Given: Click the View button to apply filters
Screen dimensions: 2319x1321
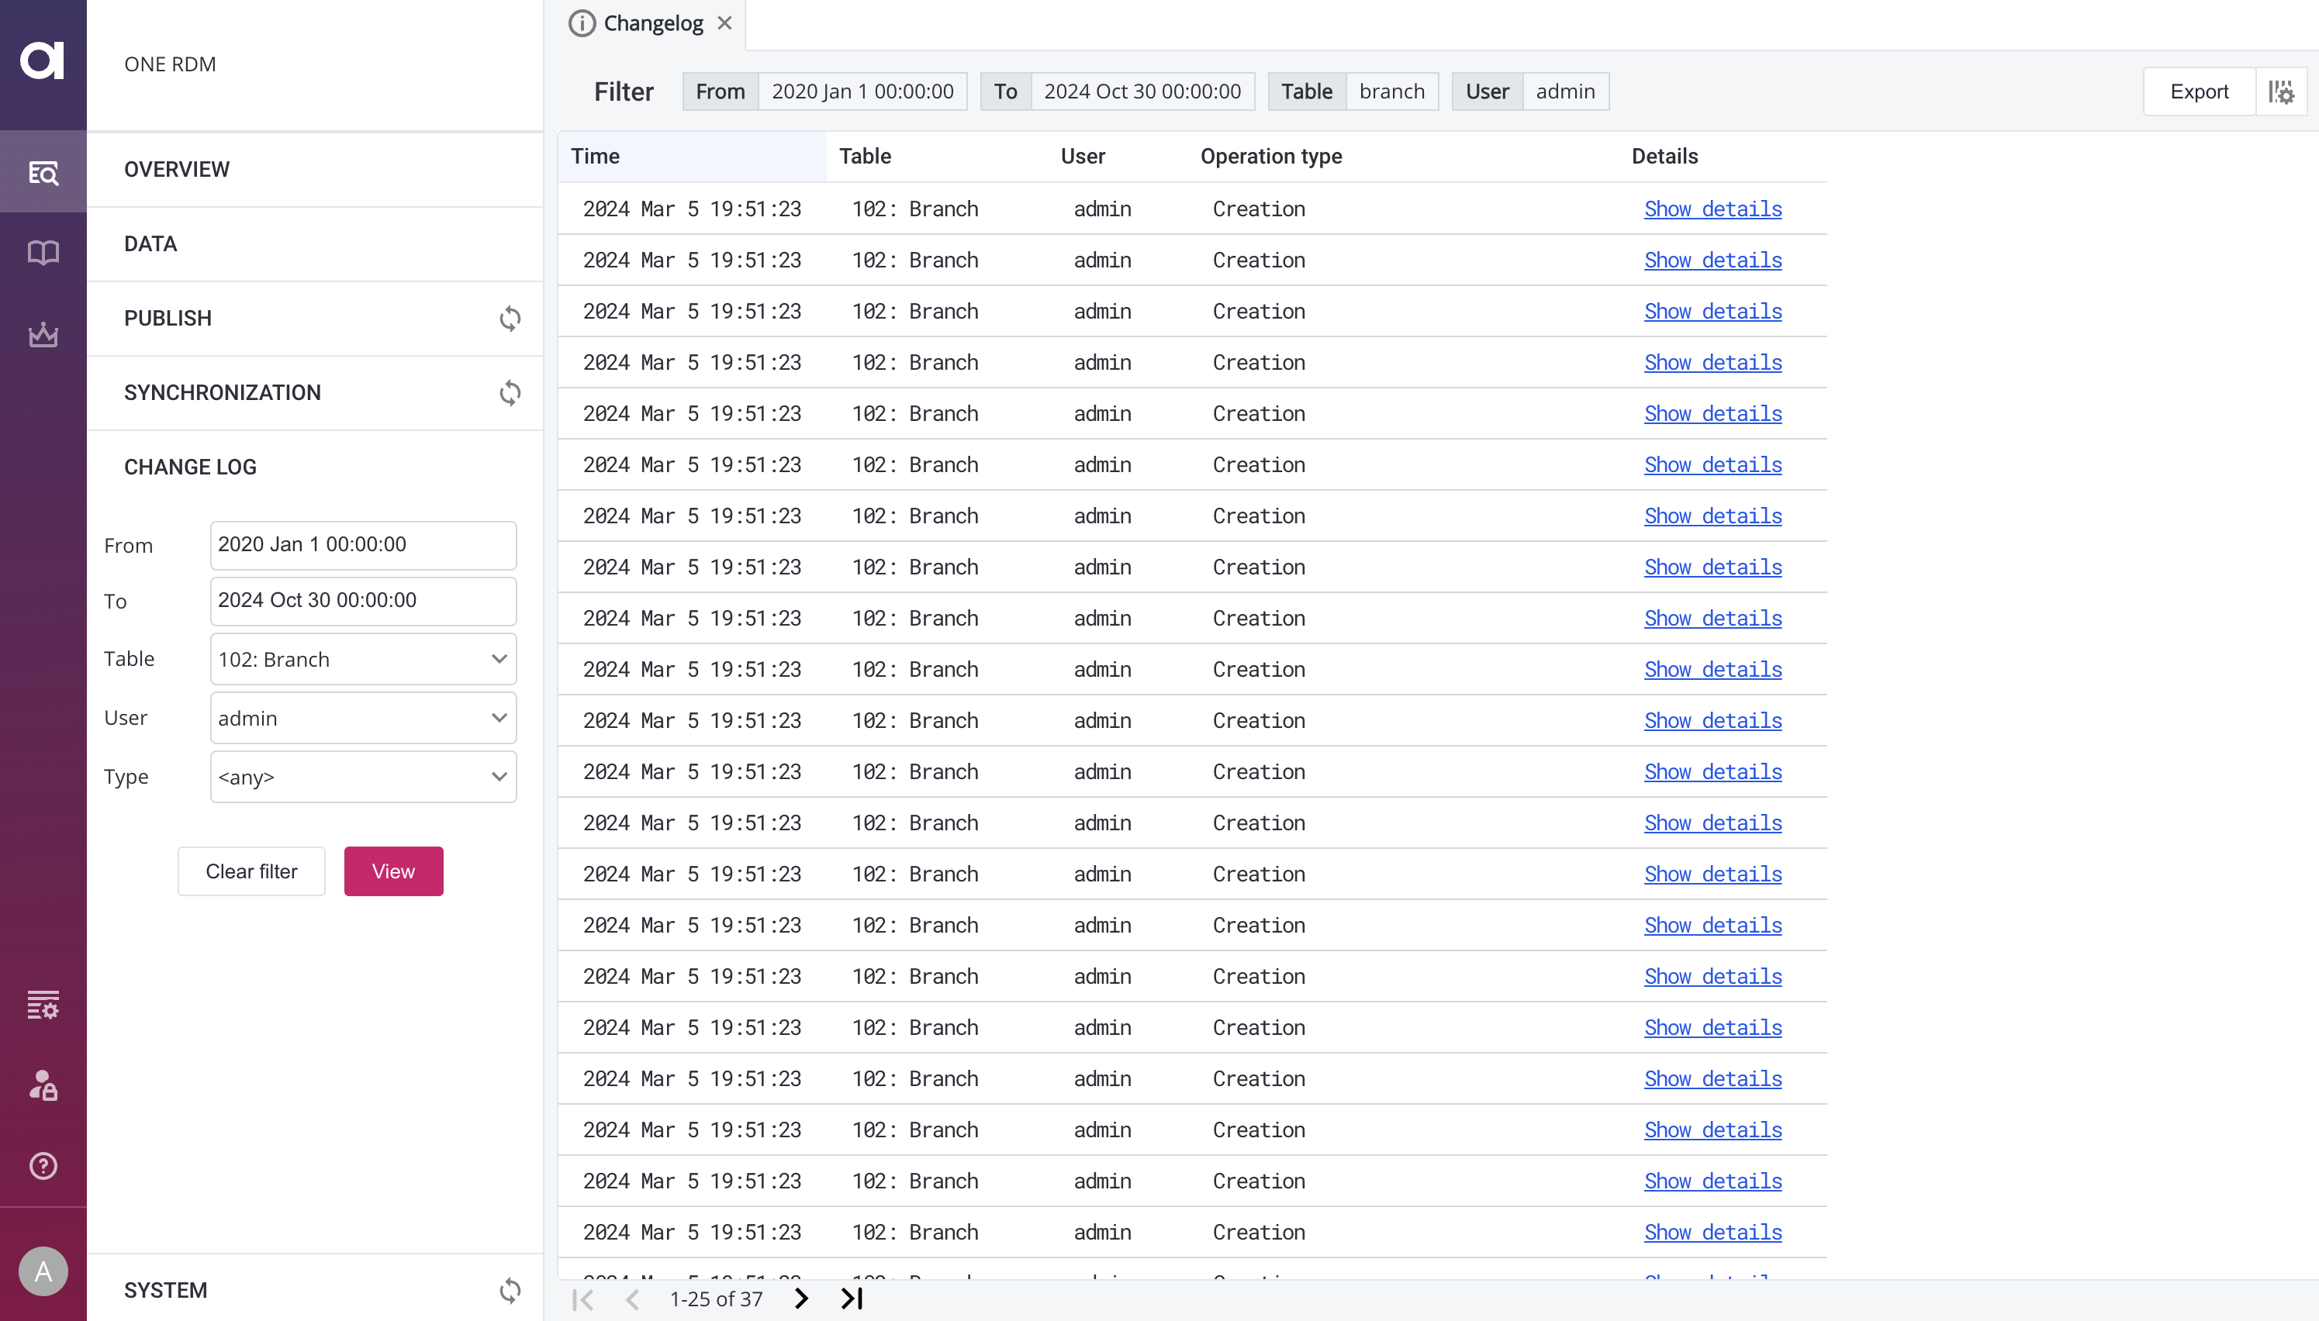Looking at the screenshot, I should (393, 871).
